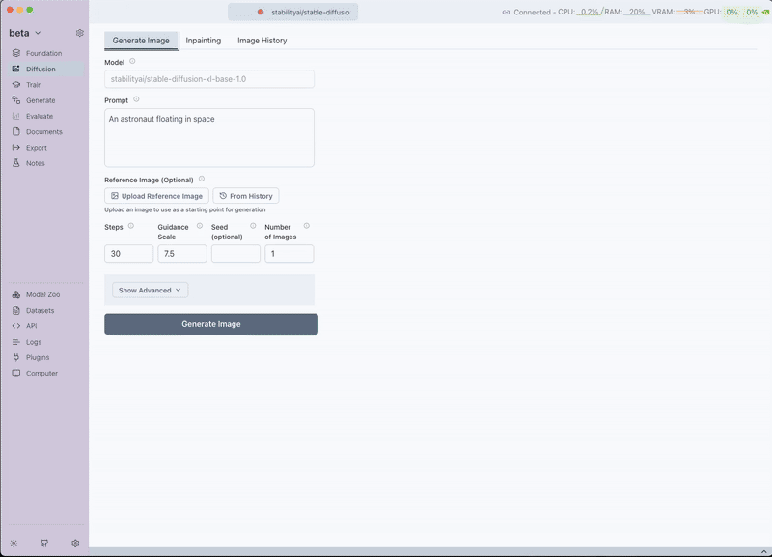The width and height of the screenshot is (772, 557).
Task: Click the Generate Image button
Action: coord(210,324)
